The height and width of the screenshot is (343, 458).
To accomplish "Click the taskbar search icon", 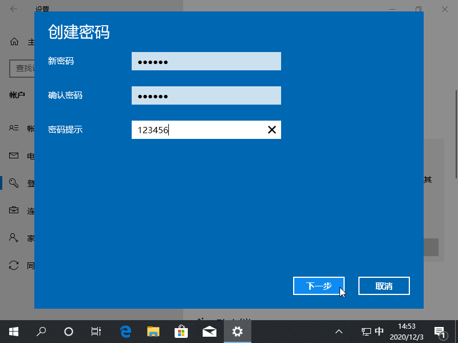I will [41, 331].
